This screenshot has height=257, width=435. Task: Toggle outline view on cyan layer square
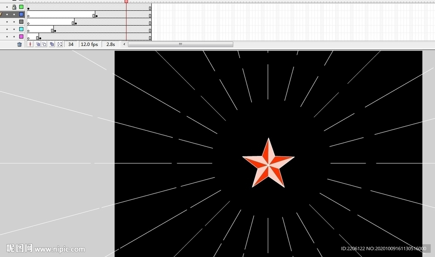point(21,29)
